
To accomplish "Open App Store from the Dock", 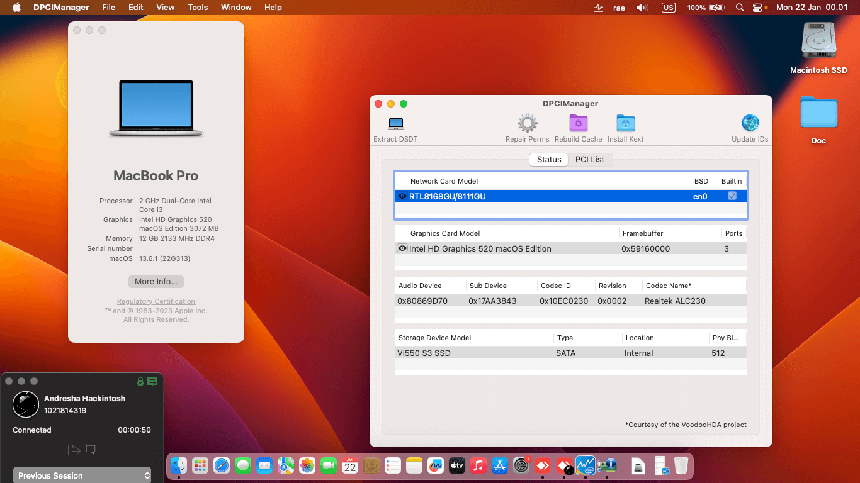I will pyautogui.click(x=500, y=465).
